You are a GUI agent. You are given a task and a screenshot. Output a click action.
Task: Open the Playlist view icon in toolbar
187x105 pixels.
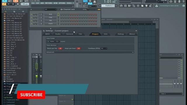click(x=121, y=6)
